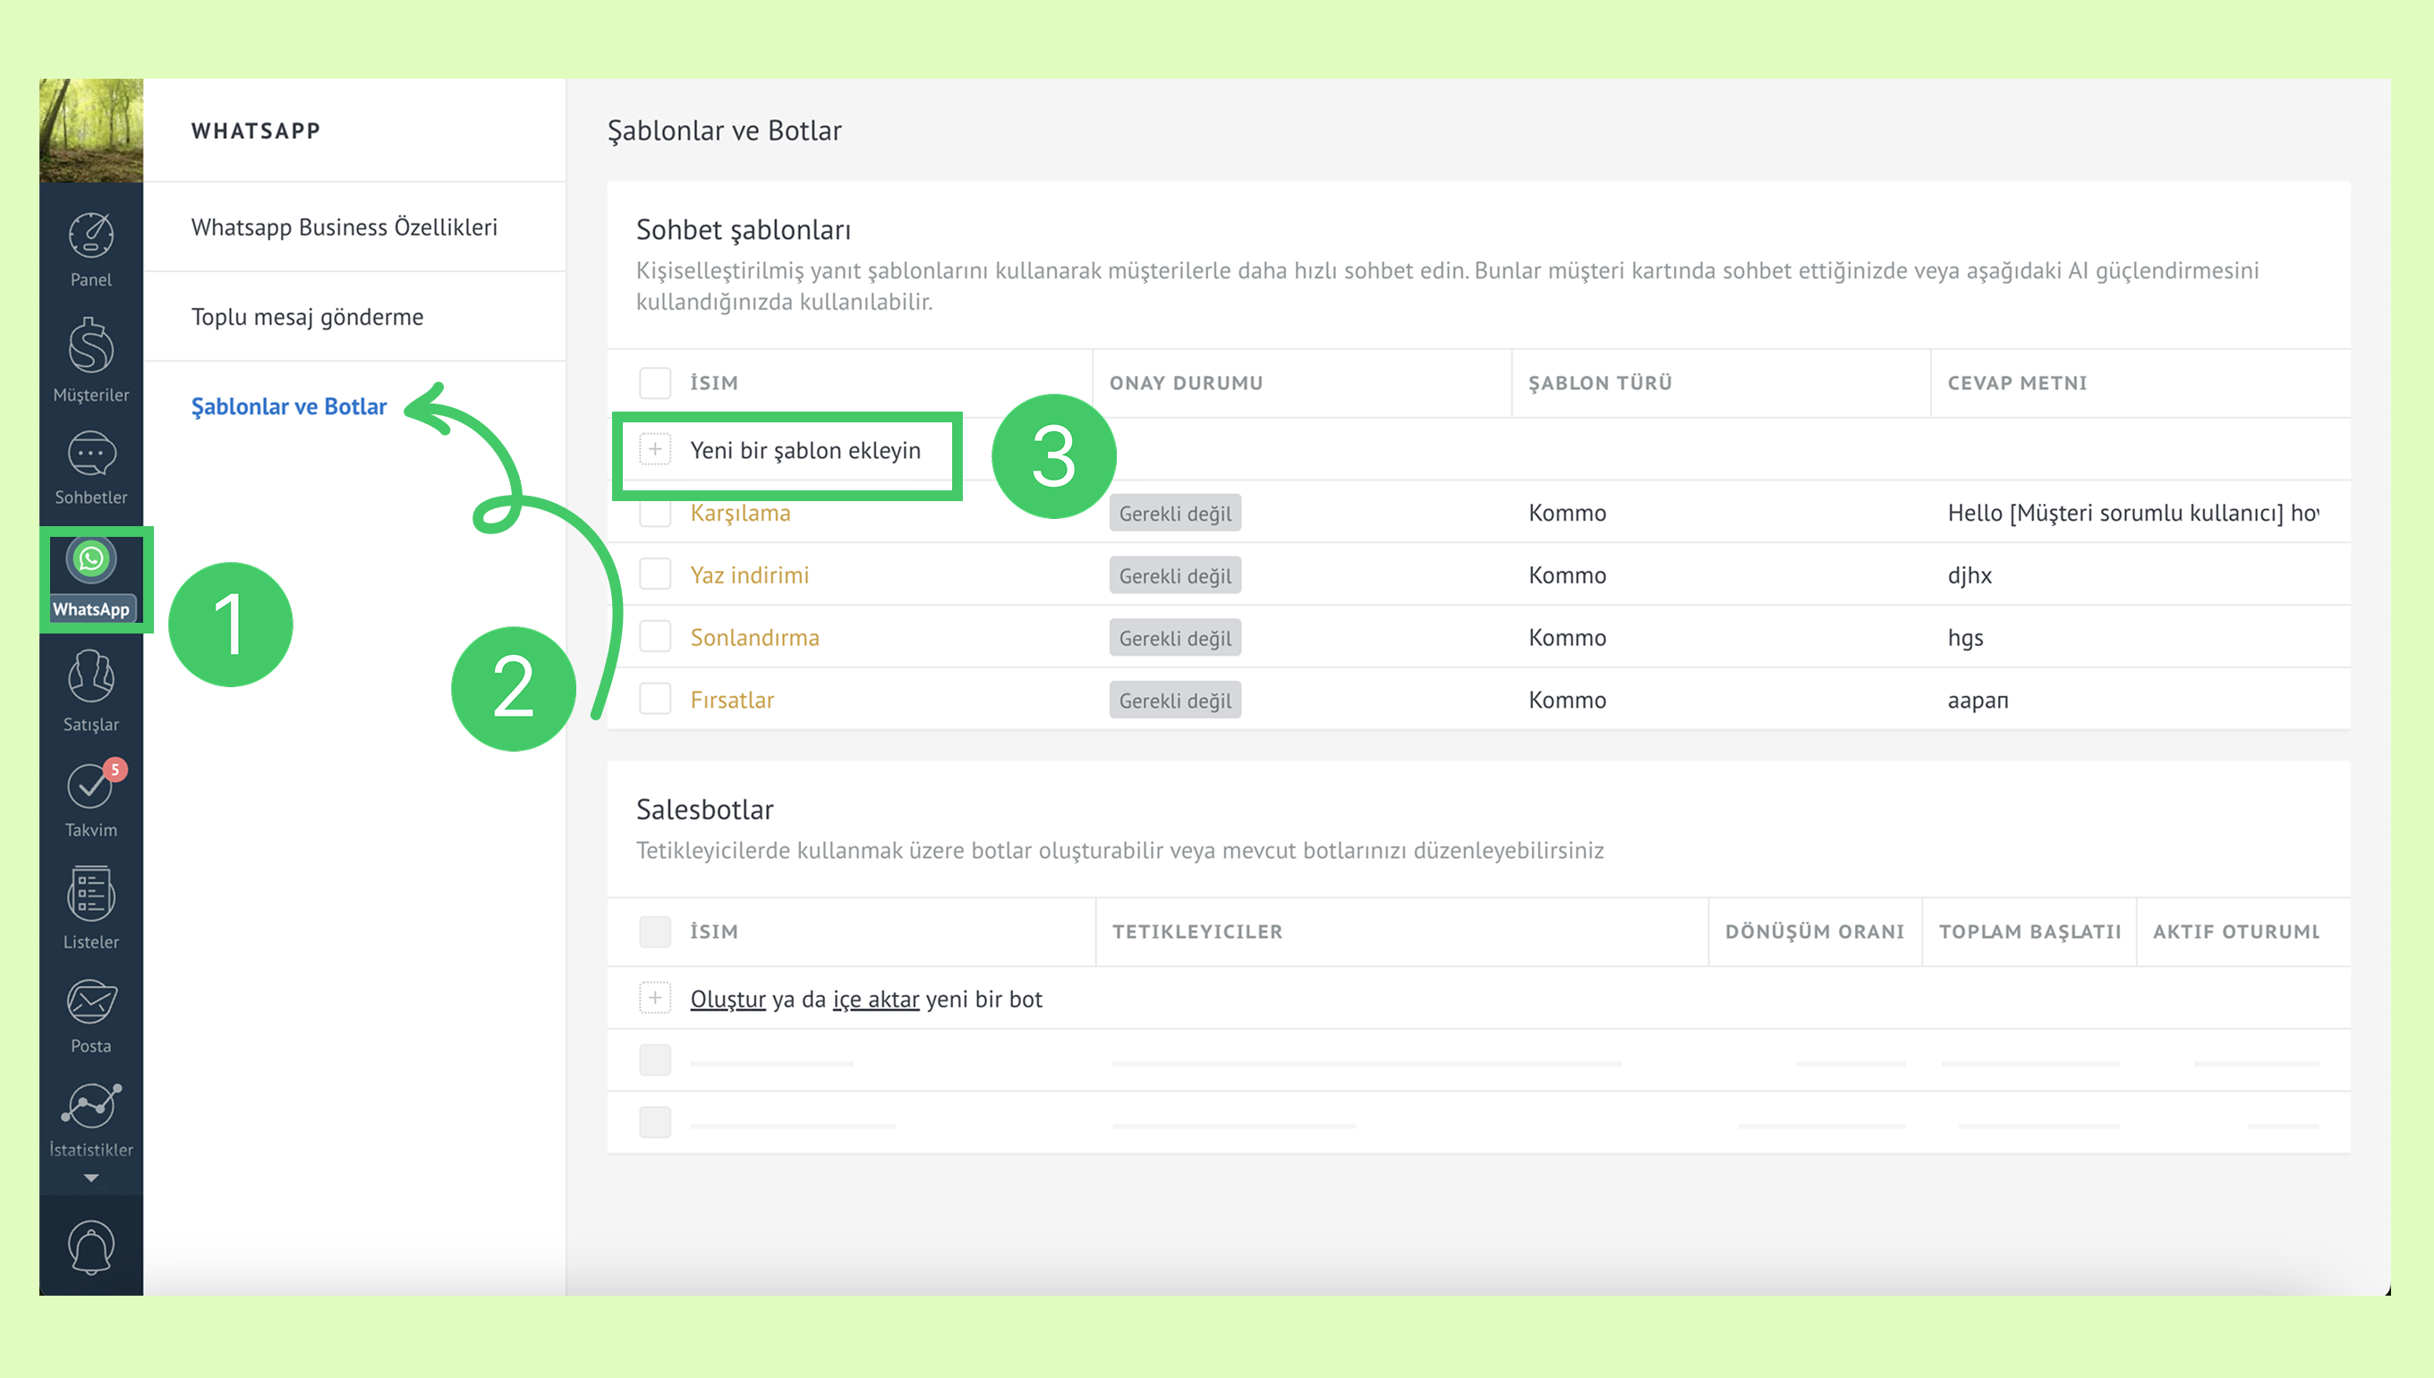Open Toplu mesaj gönderme menu item
The image size is (2434, 1378).
coord(308,317)
